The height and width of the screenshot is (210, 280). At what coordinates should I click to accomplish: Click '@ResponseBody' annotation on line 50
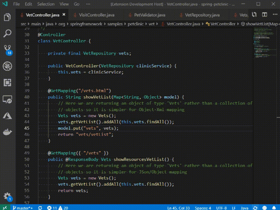pyautogui.click(x=82, y=160)
